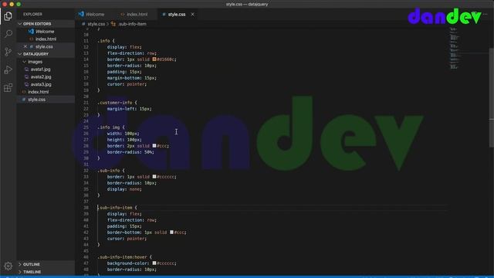Open the Explorer view in activity bar

click(8, 15)
